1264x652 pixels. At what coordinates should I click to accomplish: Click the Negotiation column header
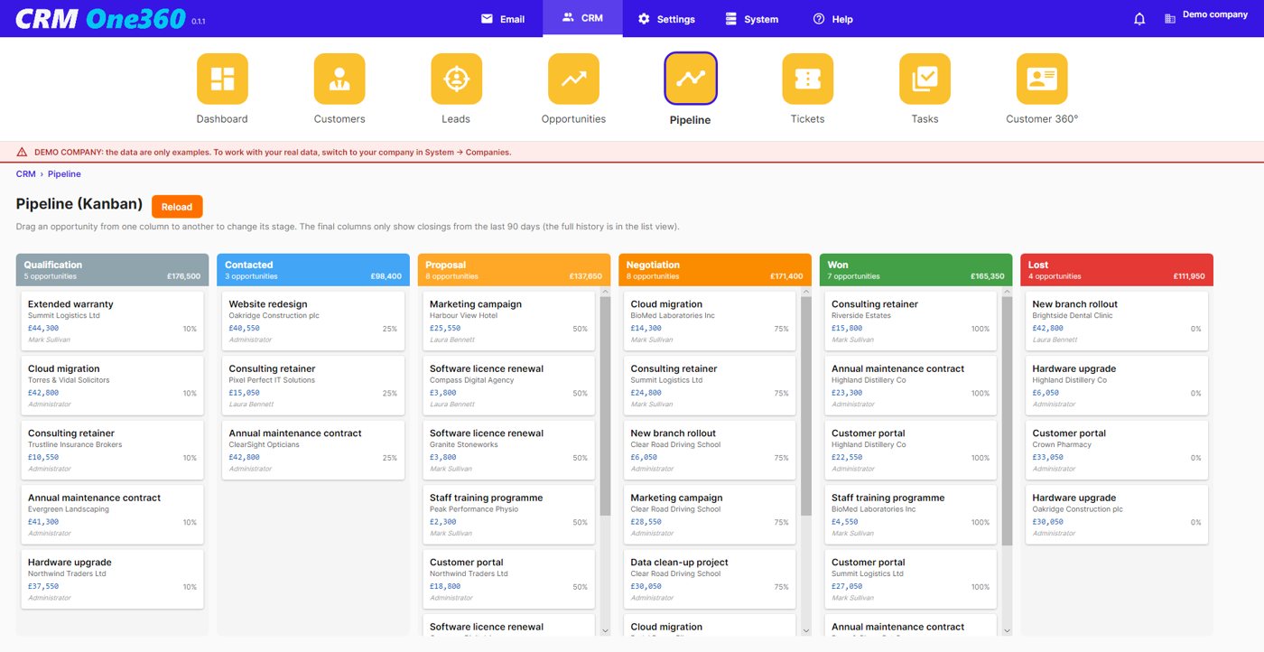[715, 270]
